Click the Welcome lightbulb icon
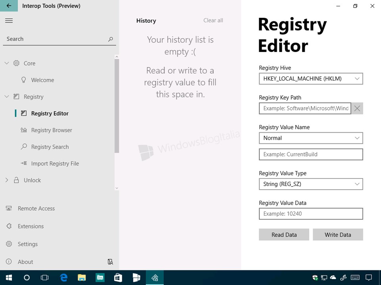Viewport: 381px width, 285px height. 23,80
